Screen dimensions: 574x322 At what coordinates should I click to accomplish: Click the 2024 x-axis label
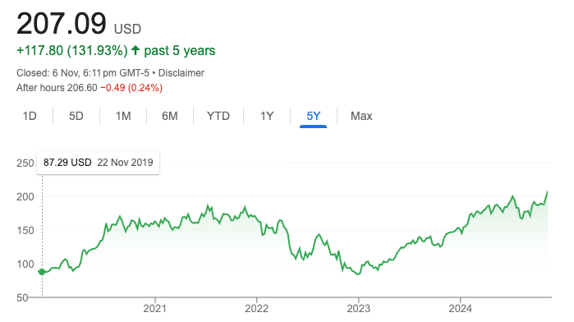coord(460,308)
